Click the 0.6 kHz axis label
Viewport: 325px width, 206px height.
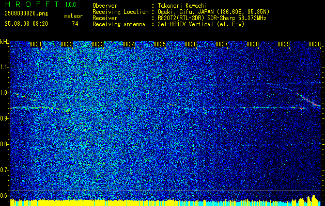pos(5,196)
